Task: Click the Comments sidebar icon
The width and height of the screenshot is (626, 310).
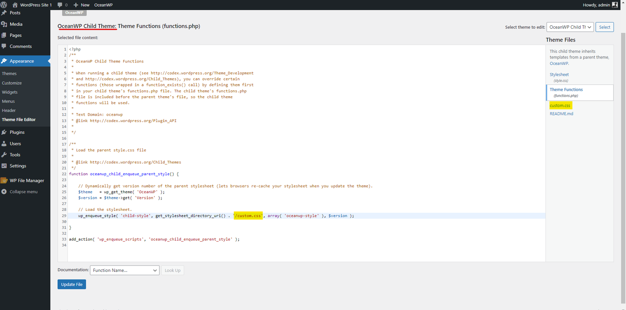Action: coord(4,46)
